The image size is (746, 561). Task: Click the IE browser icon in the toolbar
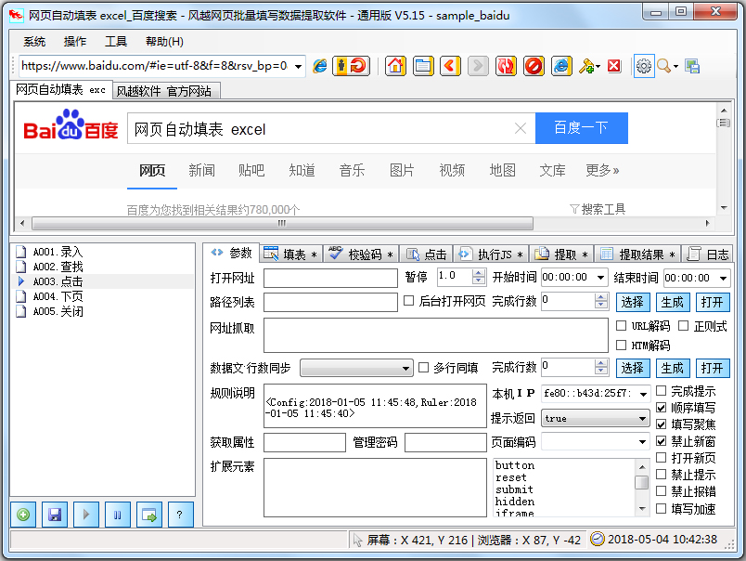561,66
